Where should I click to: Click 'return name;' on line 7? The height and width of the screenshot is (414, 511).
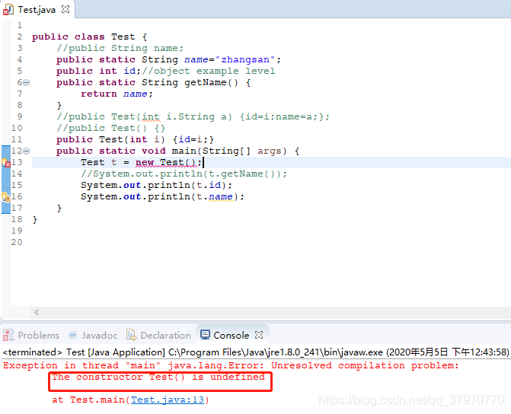point(117,94)
